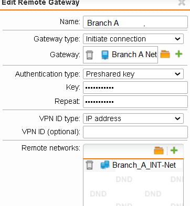Open the Remote networks folder icon
190x206 pixels.
(x=159, y=150)
